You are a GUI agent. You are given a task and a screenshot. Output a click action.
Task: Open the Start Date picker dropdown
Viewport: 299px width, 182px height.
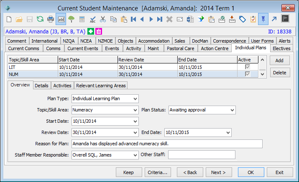pos(135,121)
